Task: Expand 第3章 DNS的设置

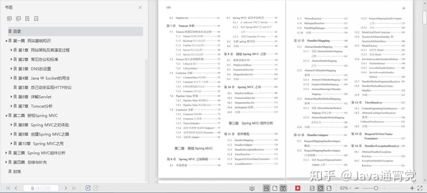Action: (x=11, y=68)
